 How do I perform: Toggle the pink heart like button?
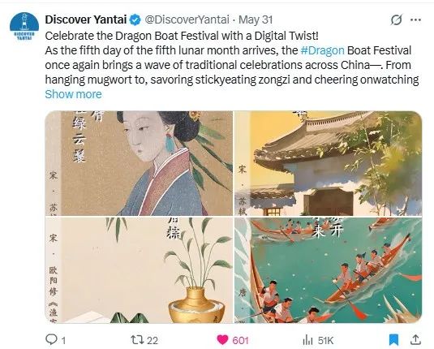click(222, 339)
